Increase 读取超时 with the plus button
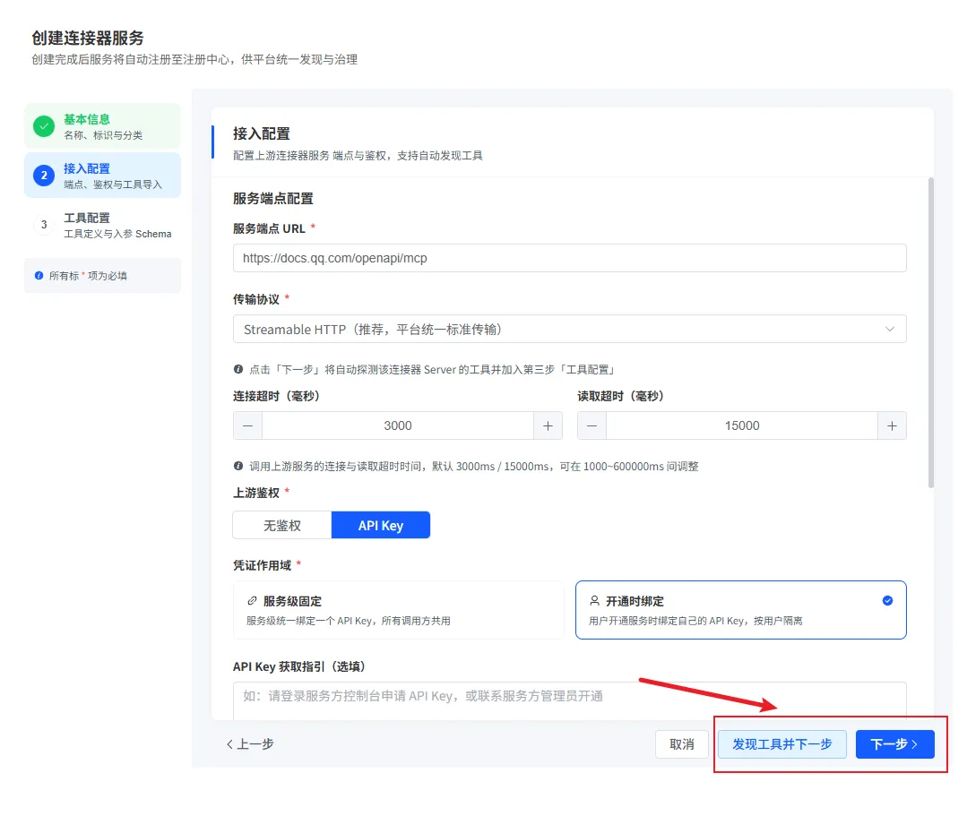 pyautogui.click(x=892, y=425)
